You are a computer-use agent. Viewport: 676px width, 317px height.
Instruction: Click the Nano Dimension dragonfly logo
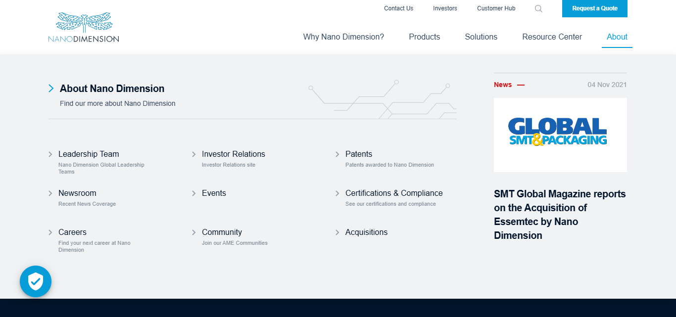click(84, 27)
